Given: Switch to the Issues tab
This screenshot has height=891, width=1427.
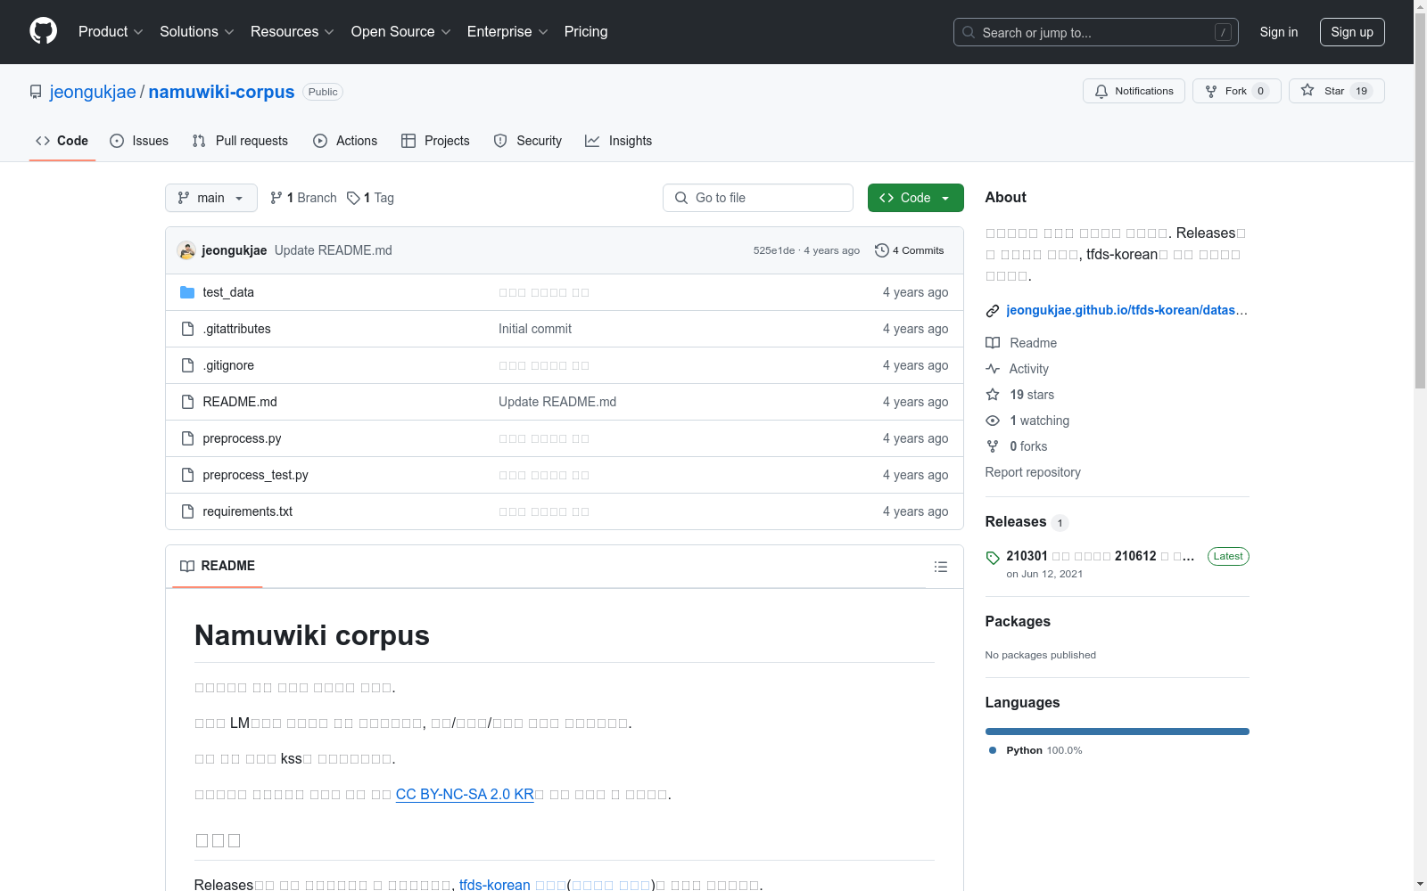Looking at the screenshot, I should 139,141.
